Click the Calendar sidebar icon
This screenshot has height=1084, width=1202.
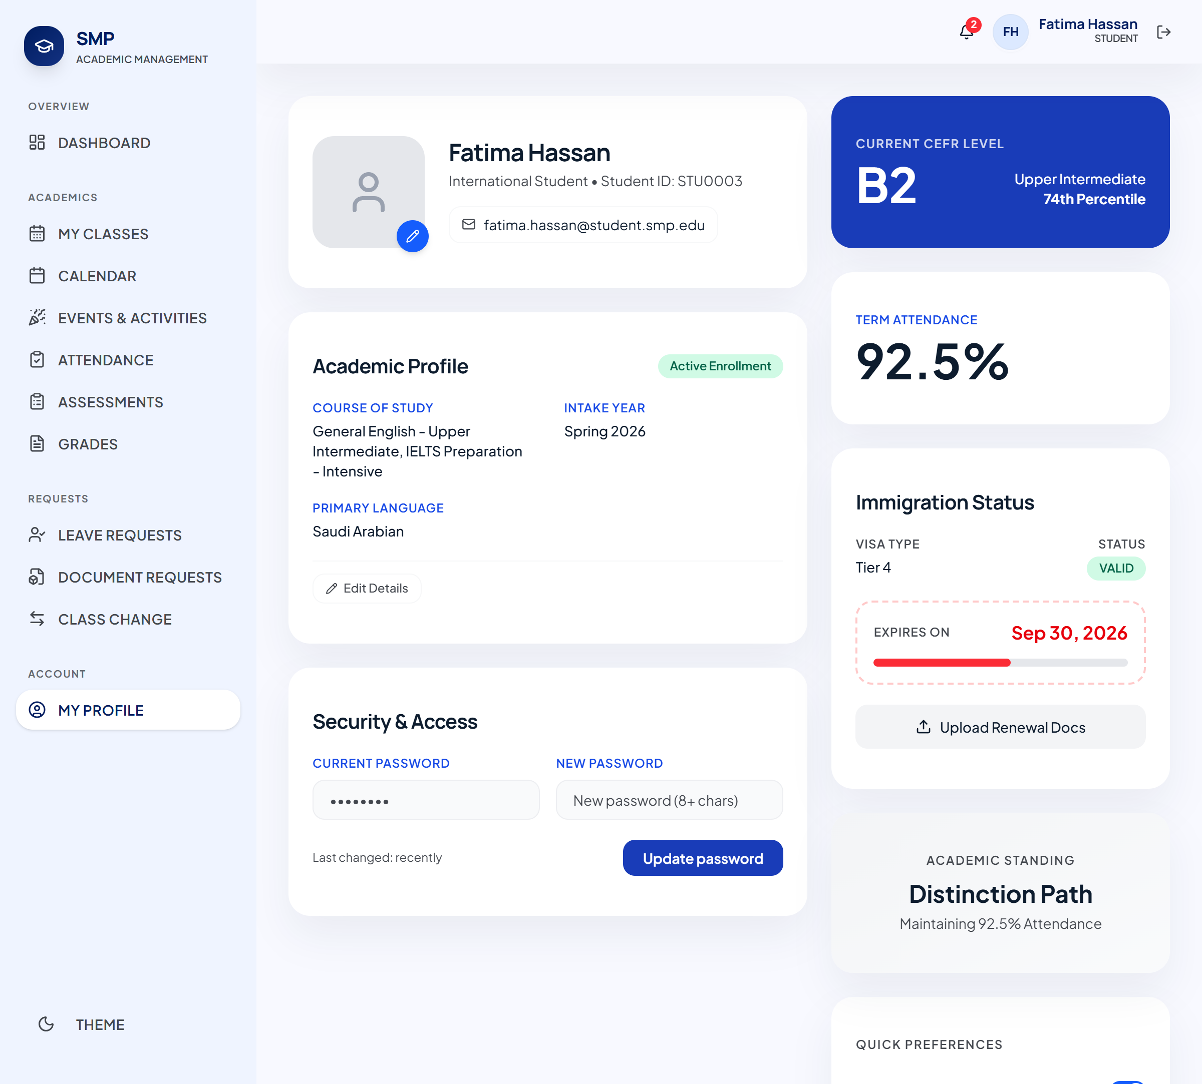click(x=37, y=276)
